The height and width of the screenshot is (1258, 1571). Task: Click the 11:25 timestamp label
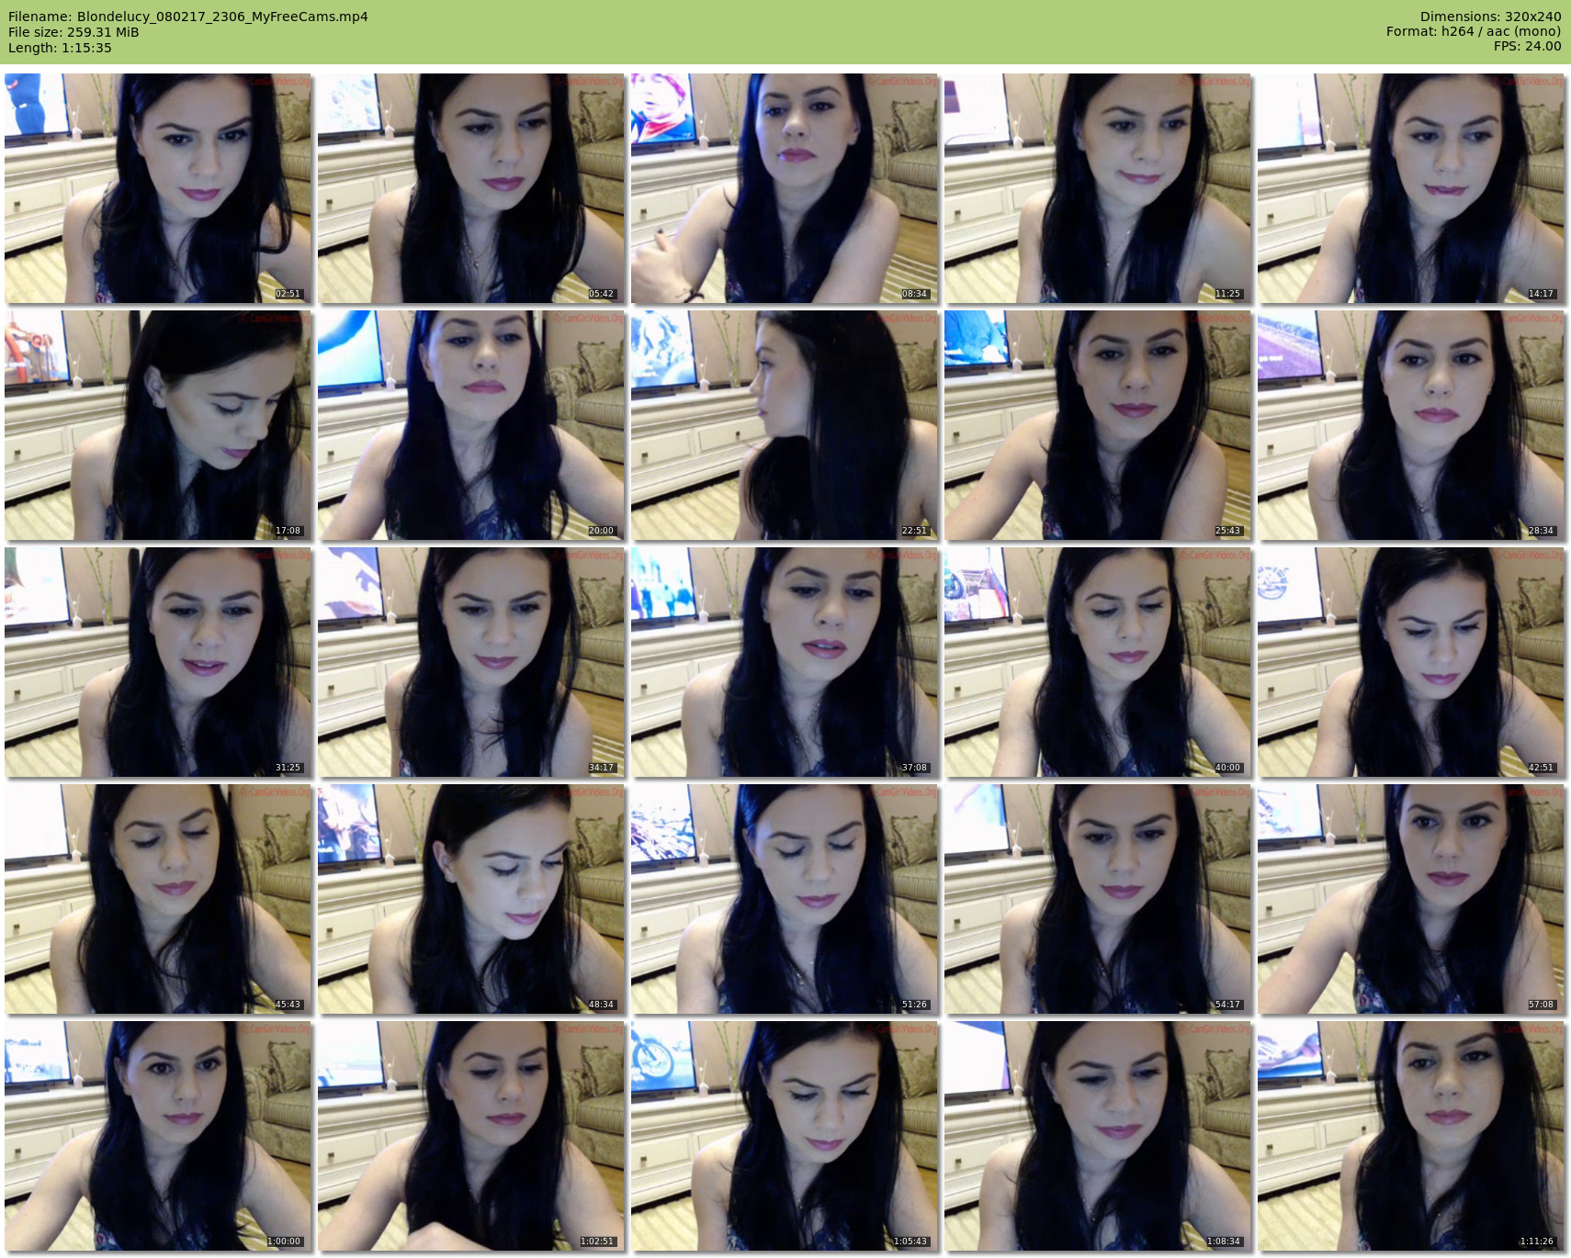1227,294
